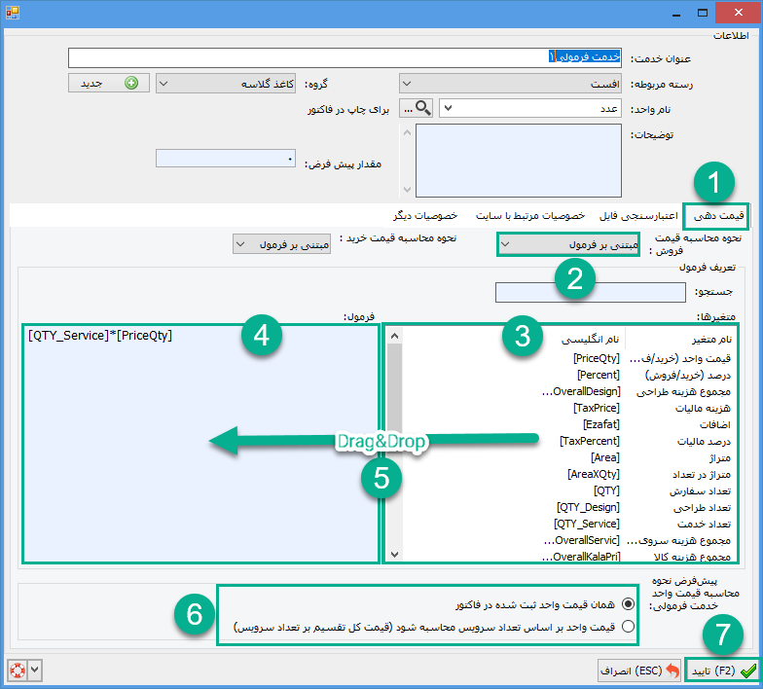Image resolution: width=763 pixels, height=689 pixels.
Task: Select radio همان قیمت واحد ثبت شده در فاکتور
Action: pos(628,603)
